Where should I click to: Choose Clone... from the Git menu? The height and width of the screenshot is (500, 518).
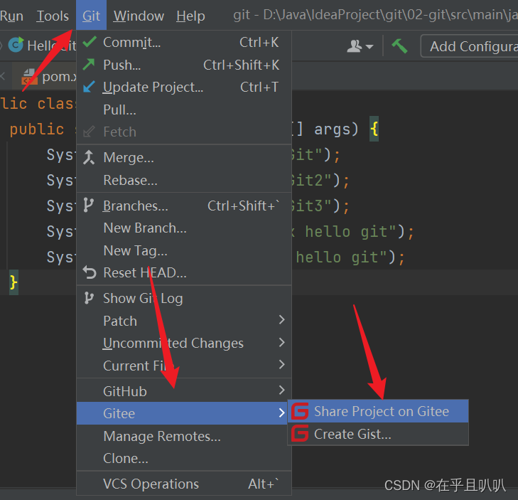[x=184, y=459]
